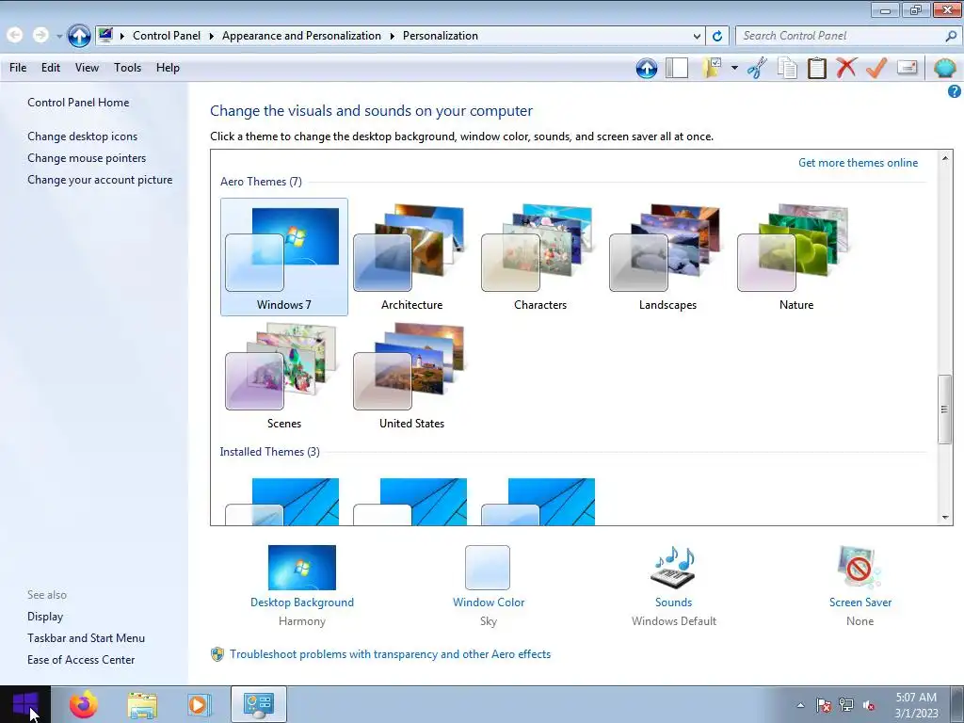
Task: Open the recent pages dropdown arrow
Action: point(59,37)
